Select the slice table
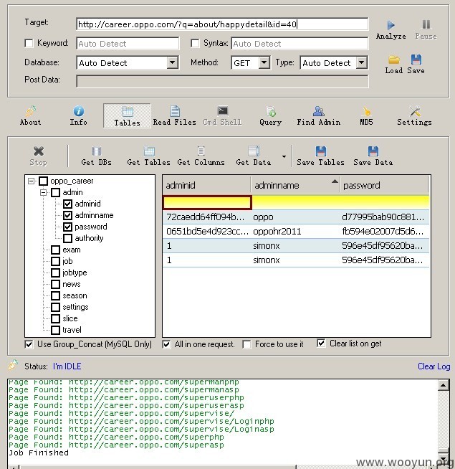 click(x=70, y=318)
